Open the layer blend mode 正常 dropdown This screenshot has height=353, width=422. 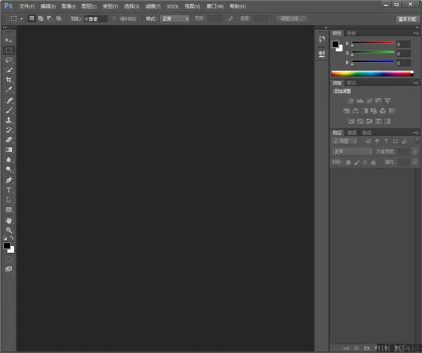point(352,151)
